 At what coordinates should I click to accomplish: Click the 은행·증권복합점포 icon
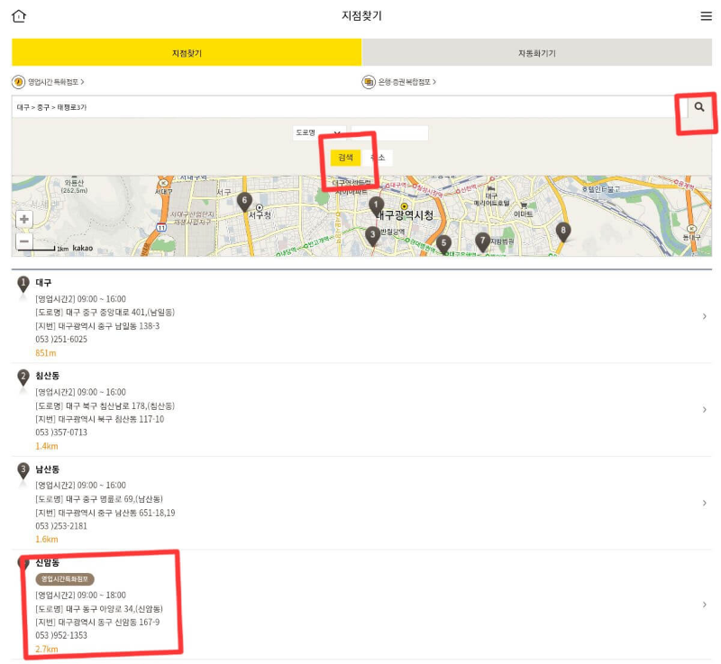368,82
